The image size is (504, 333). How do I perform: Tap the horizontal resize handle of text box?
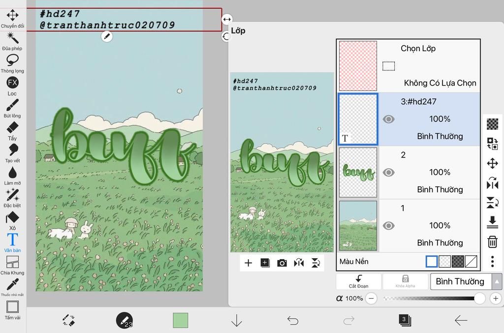coord(226,19)
